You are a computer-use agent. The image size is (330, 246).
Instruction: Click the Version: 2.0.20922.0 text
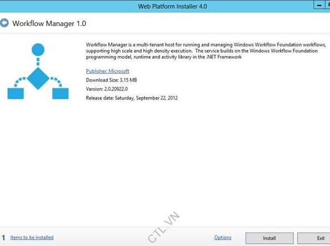107,89
